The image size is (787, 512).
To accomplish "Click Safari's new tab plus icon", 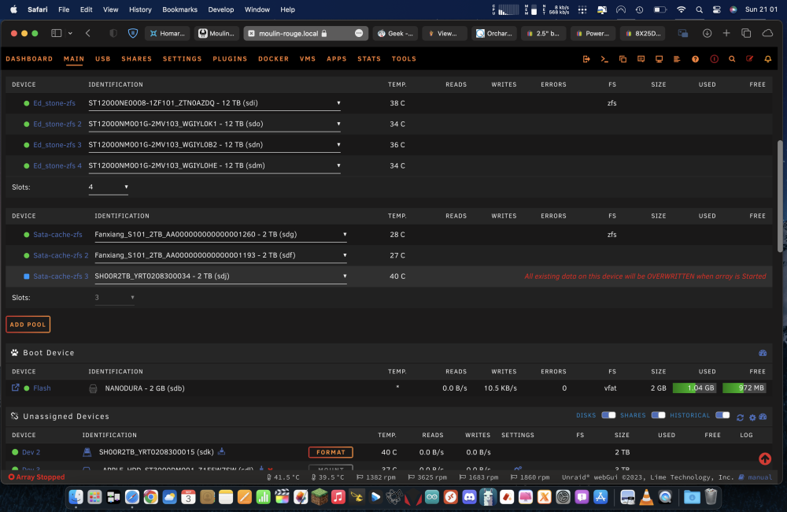I will tap(726, 33).
